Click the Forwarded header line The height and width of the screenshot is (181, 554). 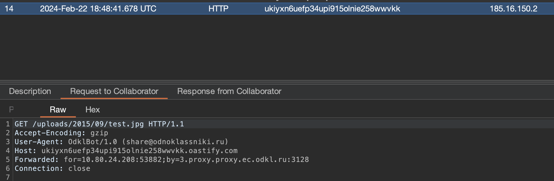coord(162,159)
